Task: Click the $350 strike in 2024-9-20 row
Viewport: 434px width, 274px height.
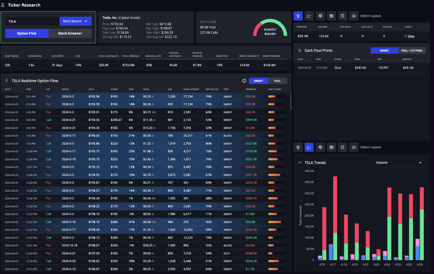Action: click(x=114, y=261)
